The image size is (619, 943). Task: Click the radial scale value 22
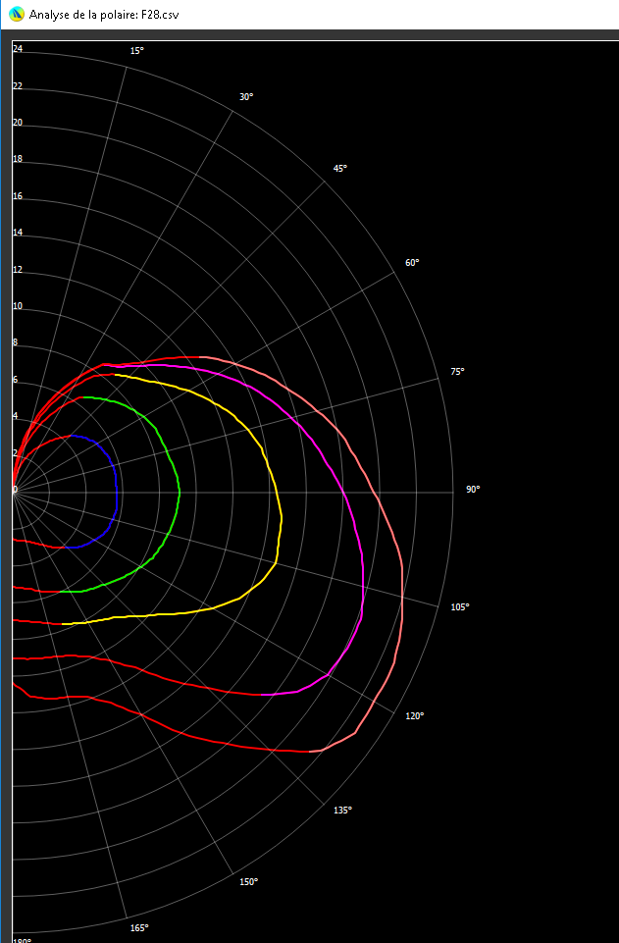18,86
